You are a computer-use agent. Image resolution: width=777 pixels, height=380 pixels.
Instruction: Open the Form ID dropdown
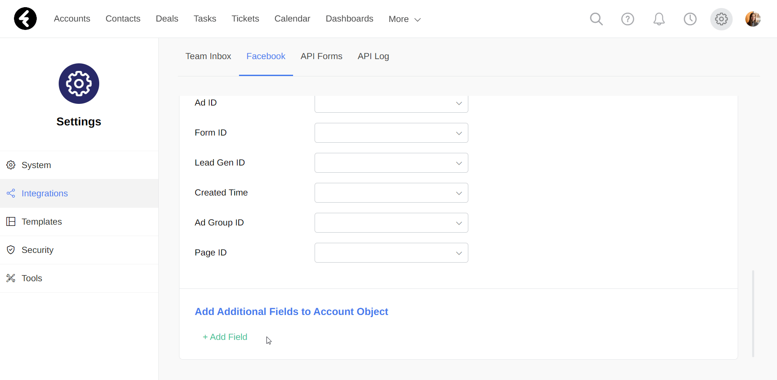point(391,133)
